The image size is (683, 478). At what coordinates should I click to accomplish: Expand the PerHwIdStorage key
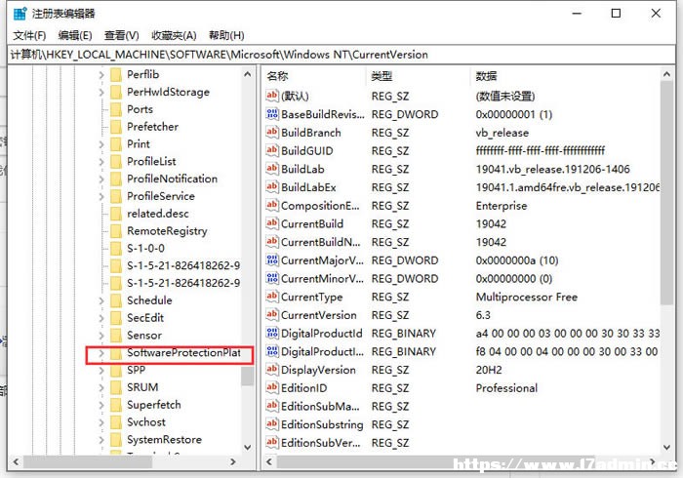coord(101,93)
